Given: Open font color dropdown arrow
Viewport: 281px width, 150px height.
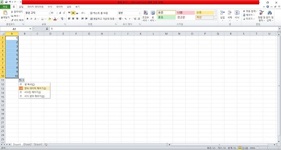Looking at the screenshot, I should tap(58, 19).
